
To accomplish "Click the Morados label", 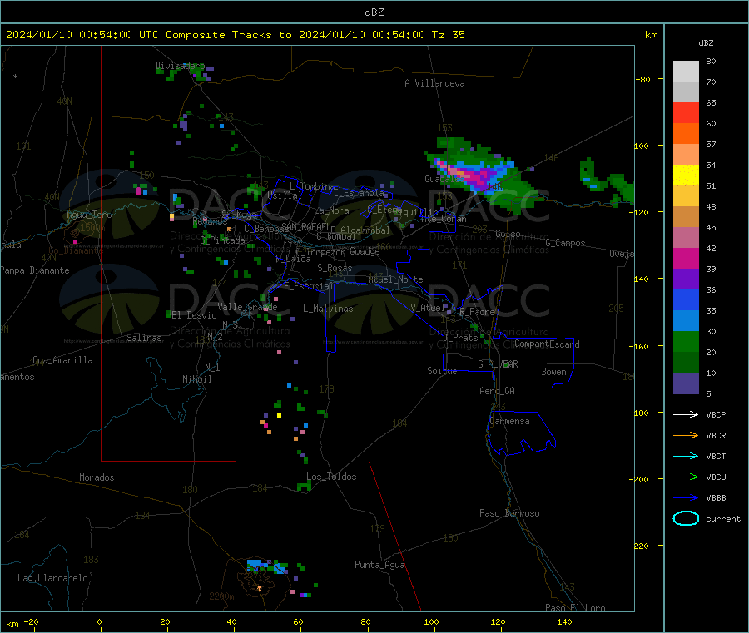I will click(97, 477).
